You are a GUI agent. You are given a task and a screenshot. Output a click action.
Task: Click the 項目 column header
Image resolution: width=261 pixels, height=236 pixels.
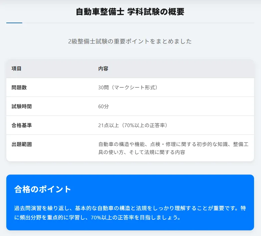(x=17, y=69)
